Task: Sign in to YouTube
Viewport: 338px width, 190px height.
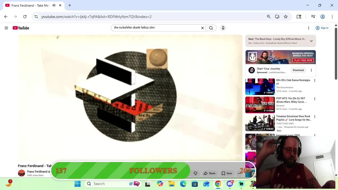Action: (322, 28)
